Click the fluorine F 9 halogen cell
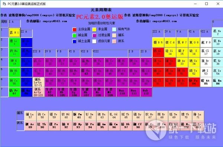223x147 pixels. click(206, 42)
